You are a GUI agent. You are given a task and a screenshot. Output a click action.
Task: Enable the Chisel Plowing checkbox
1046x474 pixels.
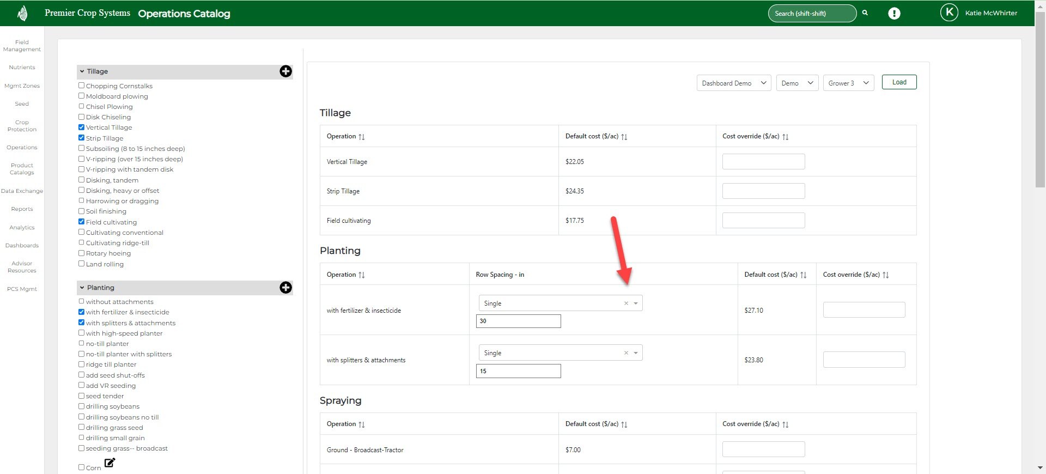(x=81, y=107)
